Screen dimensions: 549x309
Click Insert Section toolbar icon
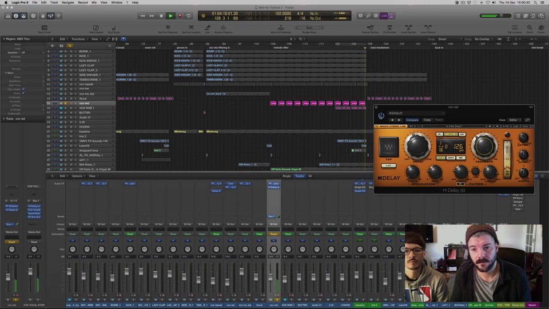tap(408, 27)
